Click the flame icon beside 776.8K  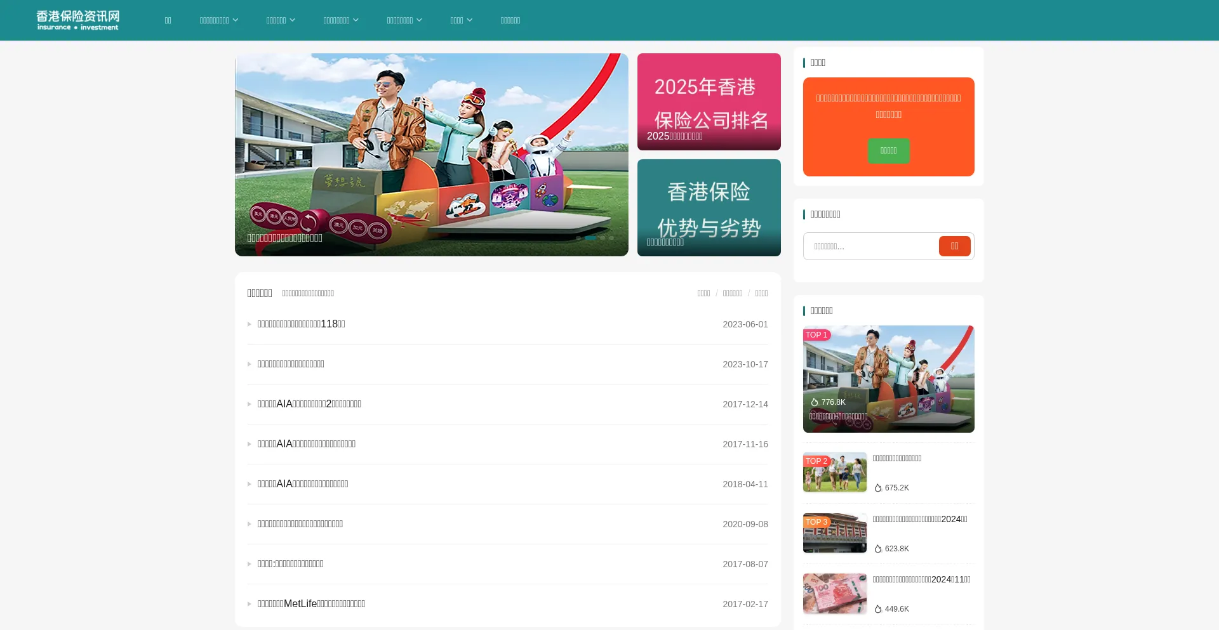click(815, 402)
